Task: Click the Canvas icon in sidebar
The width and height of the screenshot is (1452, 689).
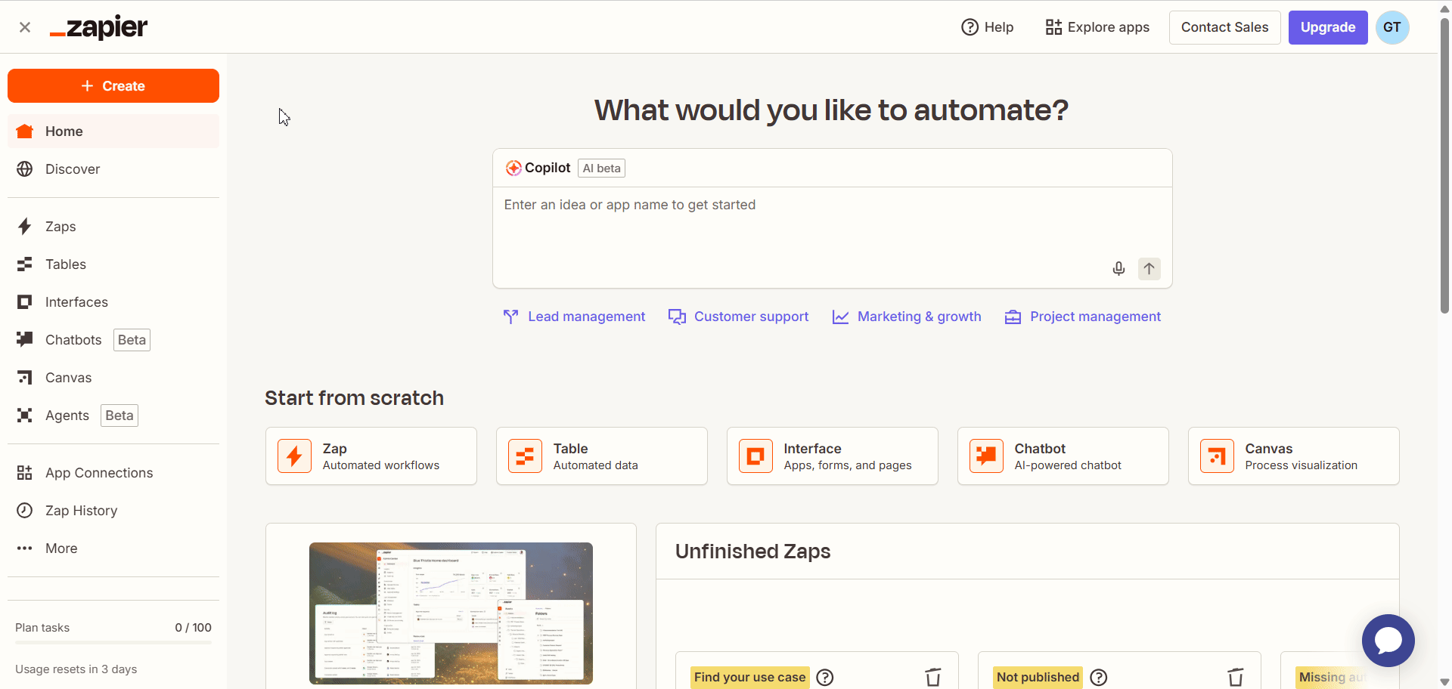Action: click(25, 378)
